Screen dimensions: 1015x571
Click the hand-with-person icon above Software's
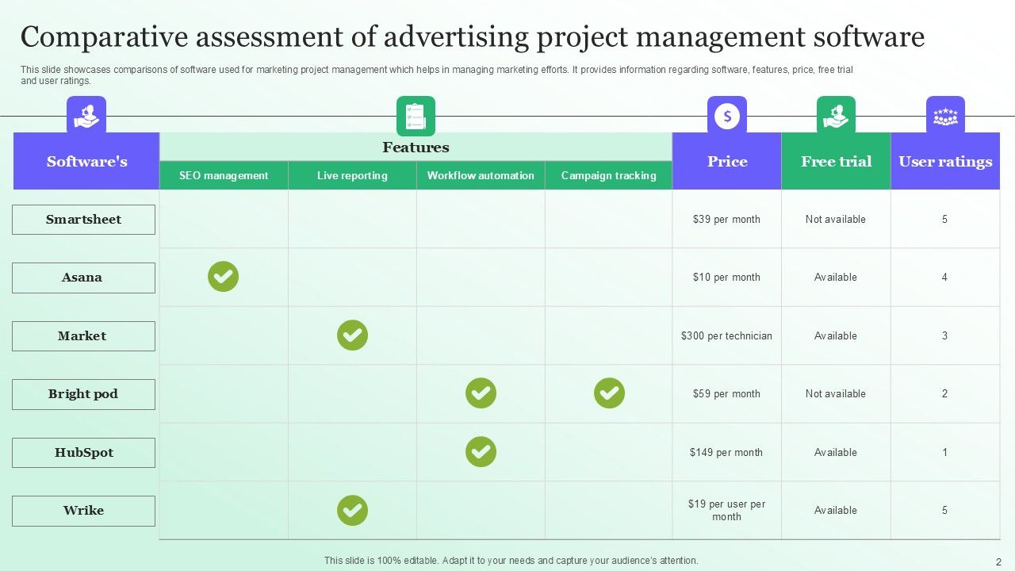86,116
